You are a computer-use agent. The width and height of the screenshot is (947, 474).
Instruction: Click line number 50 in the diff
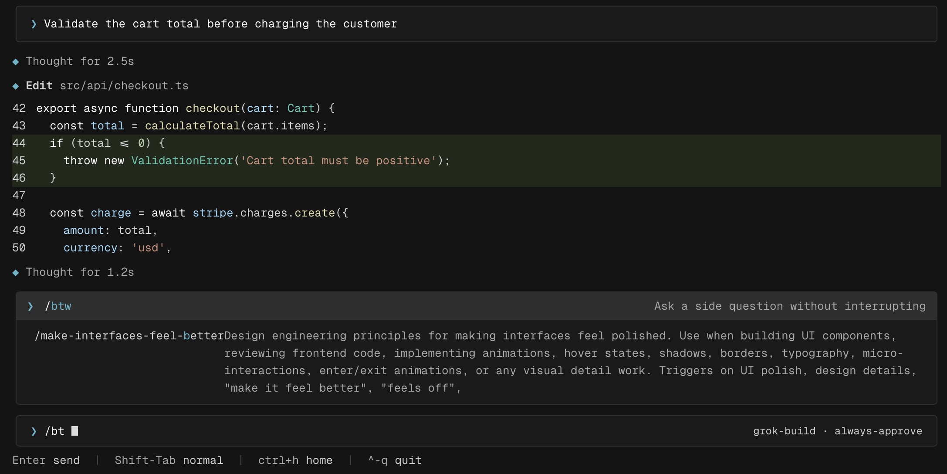click(x=19, y=248)
